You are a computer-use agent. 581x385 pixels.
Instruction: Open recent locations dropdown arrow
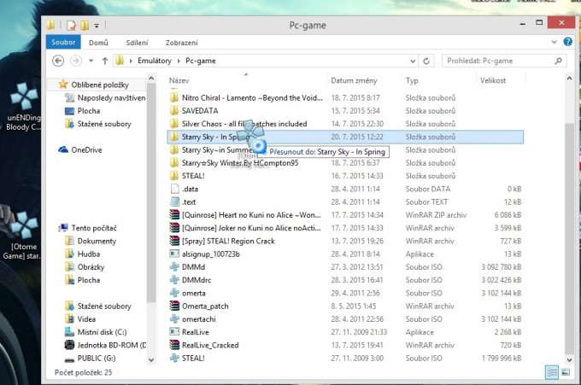(91, 61)
